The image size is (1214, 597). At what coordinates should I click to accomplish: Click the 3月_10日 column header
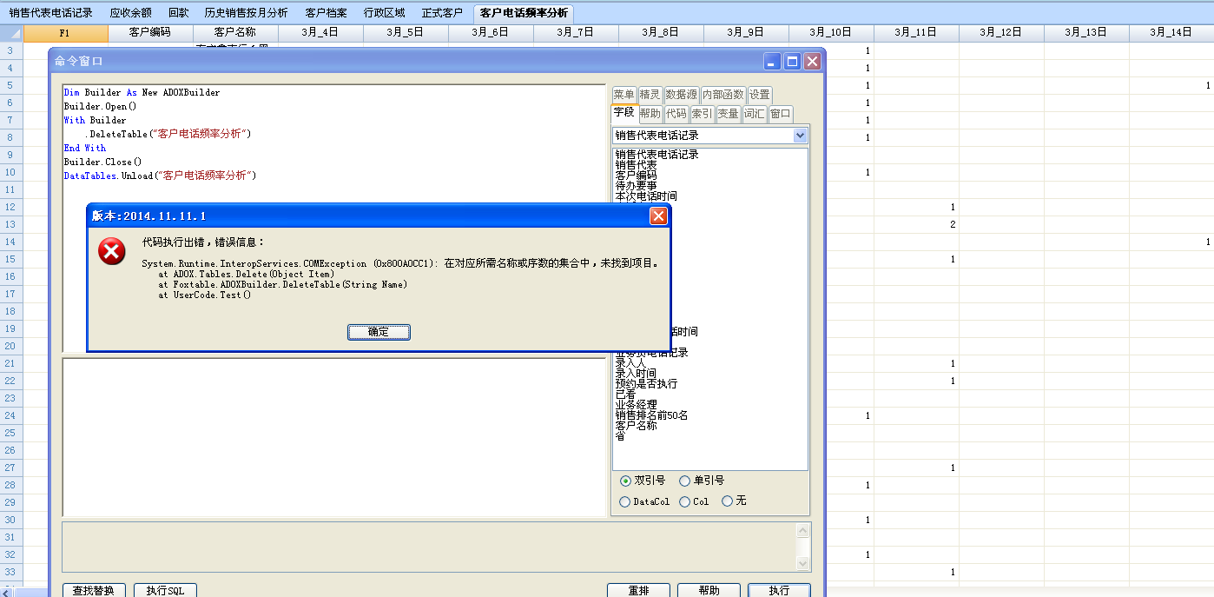[830, 32]
